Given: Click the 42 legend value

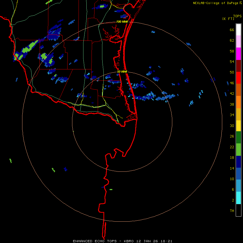Looking at the screenshot, I should tap(232, 94).
